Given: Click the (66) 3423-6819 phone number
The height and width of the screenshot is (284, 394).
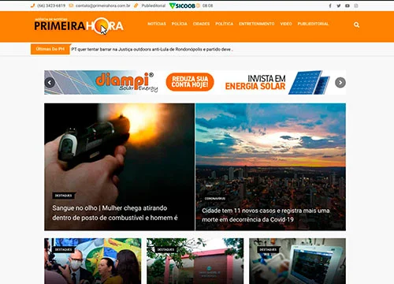Looking at the screenshot, I should click(x=51, y=6).
